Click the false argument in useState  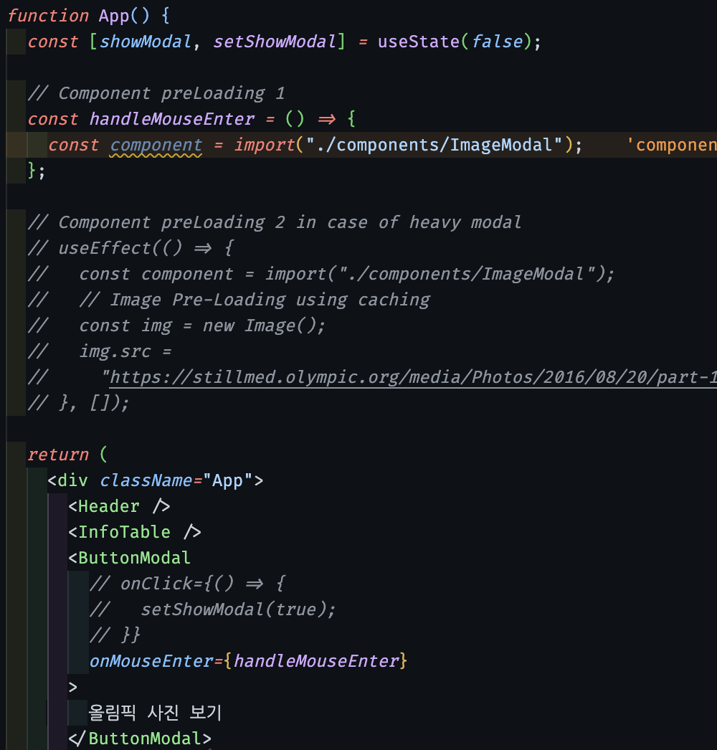[x=497, y=42]
